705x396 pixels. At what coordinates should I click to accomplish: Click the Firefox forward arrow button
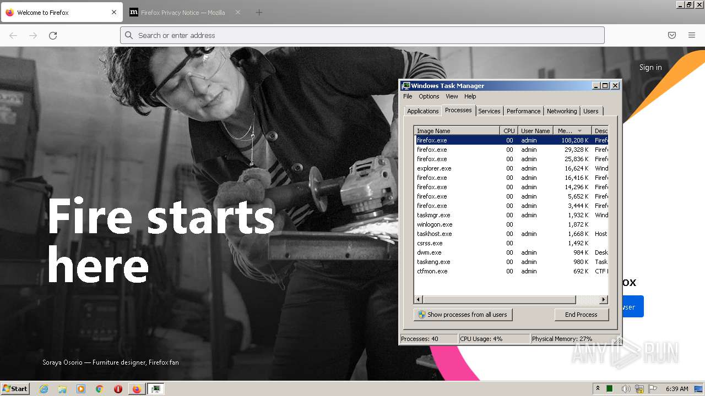click(x=33, y=35)
